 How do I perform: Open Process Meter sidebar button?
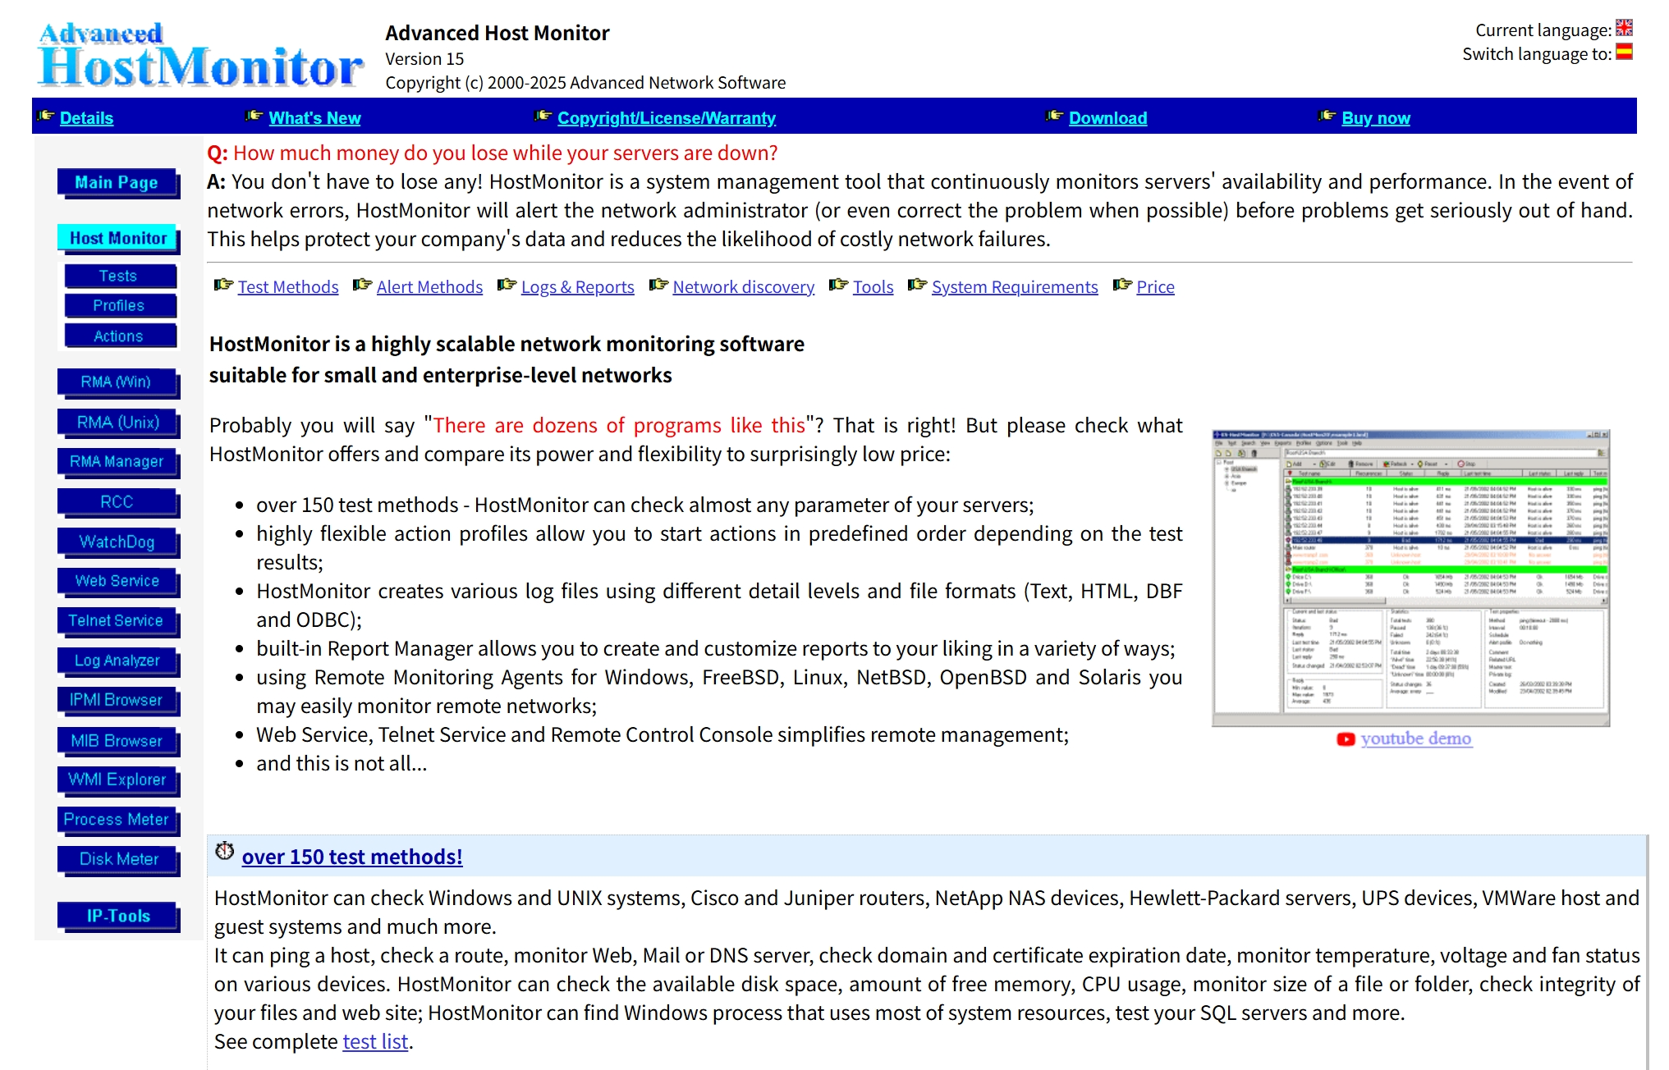118,821
